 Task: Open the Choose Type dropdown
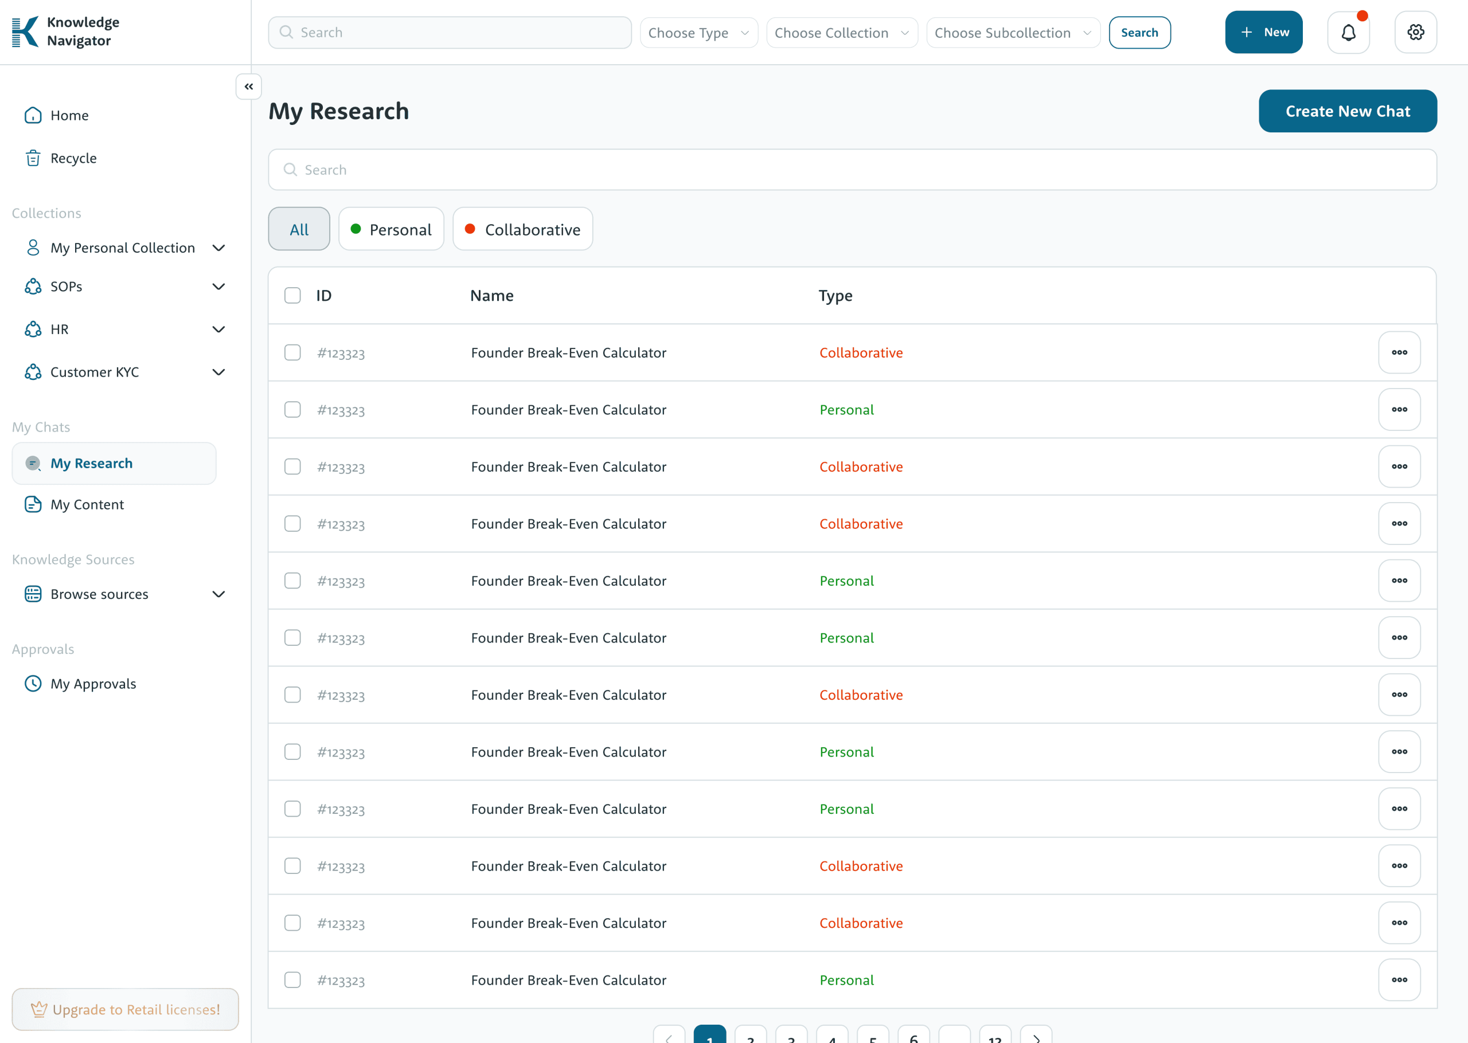[698, 33]
